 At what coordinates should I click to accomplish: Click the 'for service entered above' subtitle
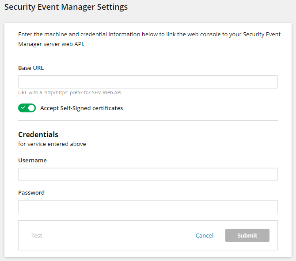tap(52, 144)
